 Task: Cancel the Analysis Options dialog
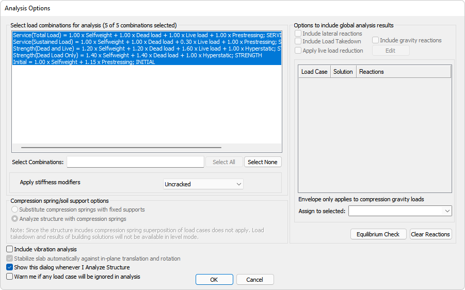255,280
